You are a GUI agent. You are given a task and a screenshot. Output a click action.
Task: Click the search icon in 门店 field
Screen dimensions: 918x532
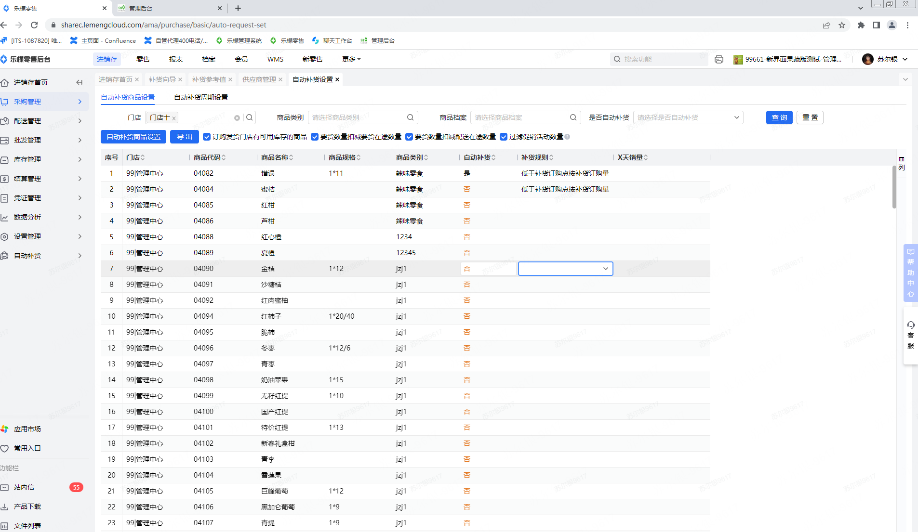pos(250,117)
